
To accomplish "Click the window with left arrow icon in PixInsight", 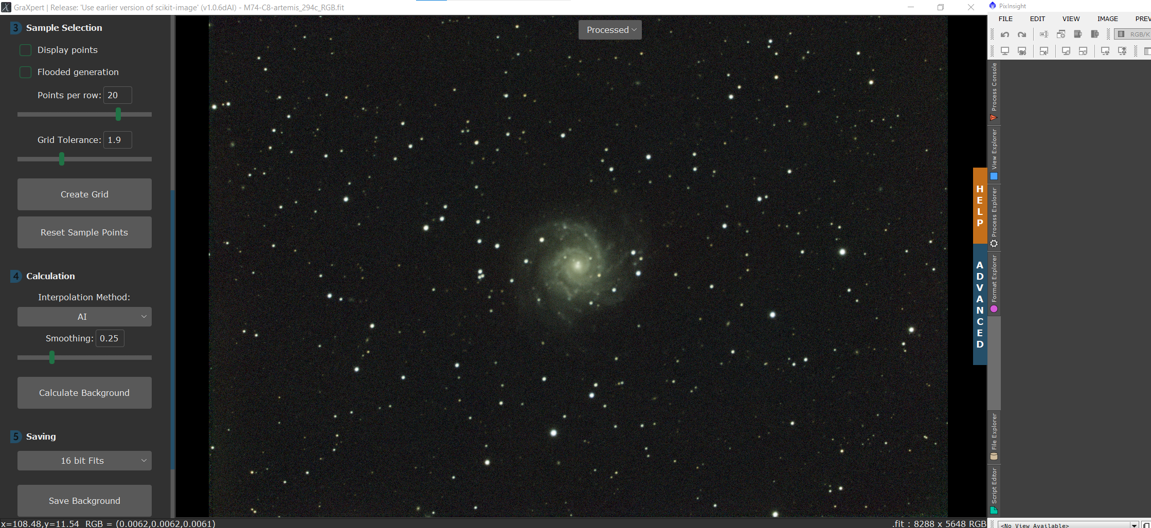I will click(1044, 51).
